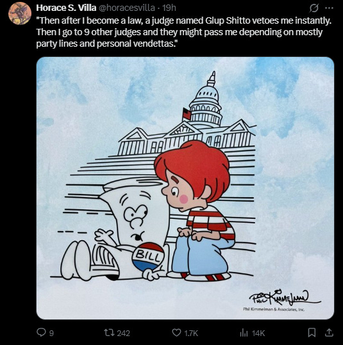Open the three-dot more options menu
The image size is (343, 345).
[x=329, y=8]
